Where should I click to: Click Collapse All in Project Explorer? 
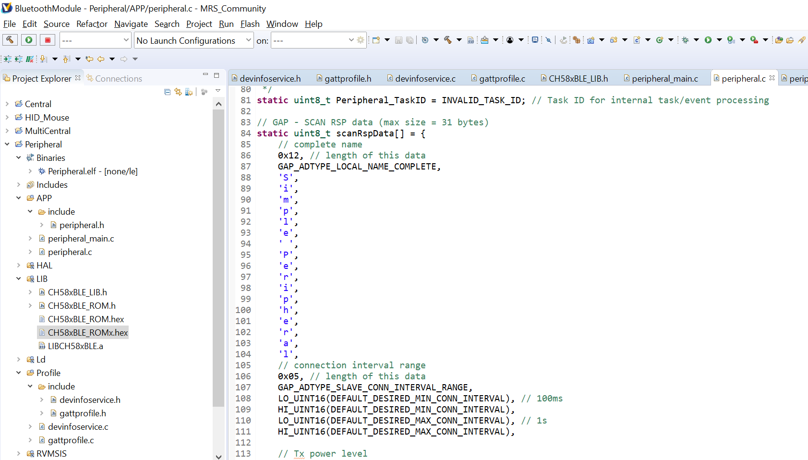(x=167, y=92)
